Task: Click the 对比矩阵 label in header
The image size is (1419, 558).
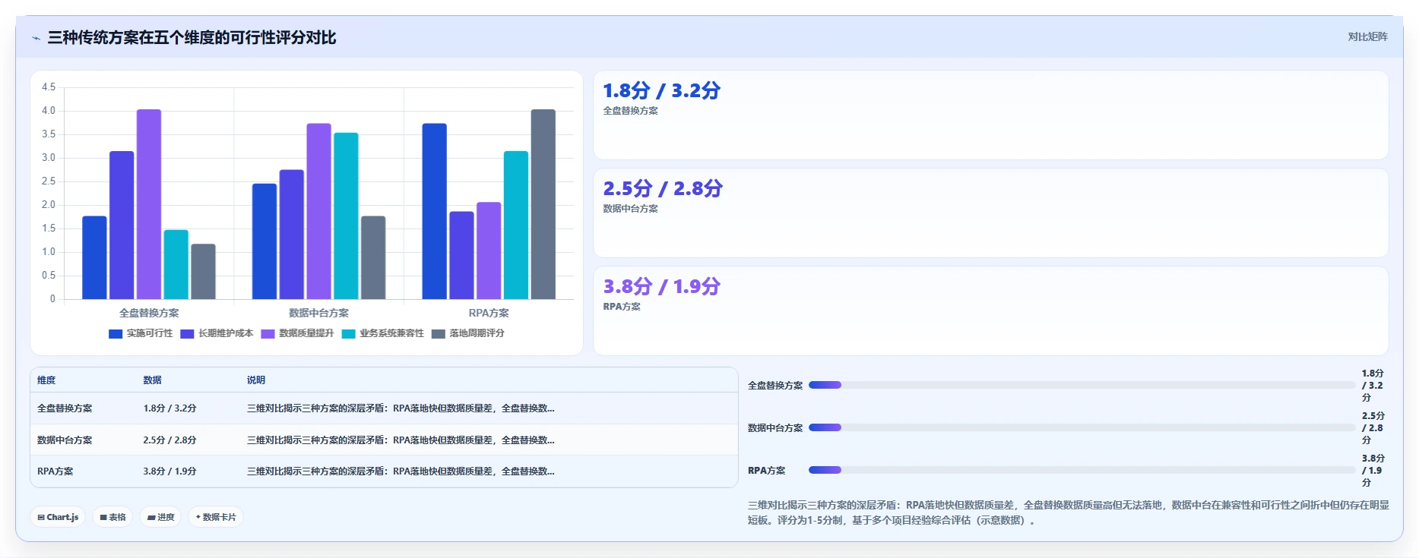Action: click(1368, 36)
